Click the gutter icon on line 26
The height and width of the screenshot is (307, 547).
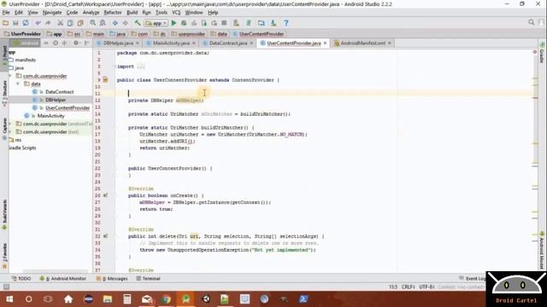(105, 195)
